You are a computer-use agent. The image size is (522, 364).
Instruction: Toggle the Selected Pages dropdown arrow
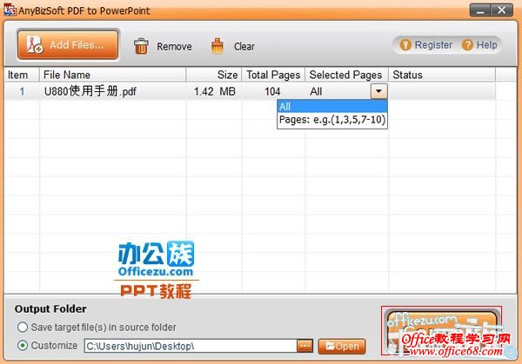point(378,91)
